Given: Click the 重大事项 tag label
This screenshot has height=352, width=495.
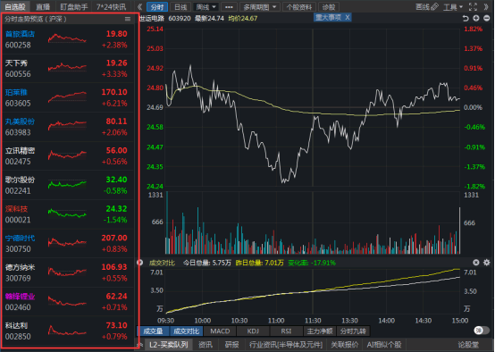Looking at the screenshot, I should coord(328,17).
